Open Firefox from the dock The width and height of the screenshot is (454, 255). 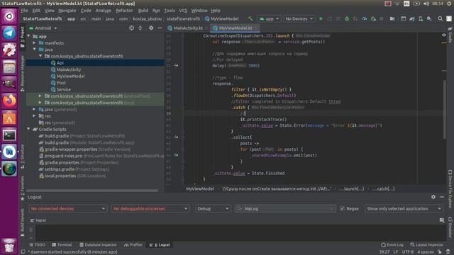click(9, 101)
